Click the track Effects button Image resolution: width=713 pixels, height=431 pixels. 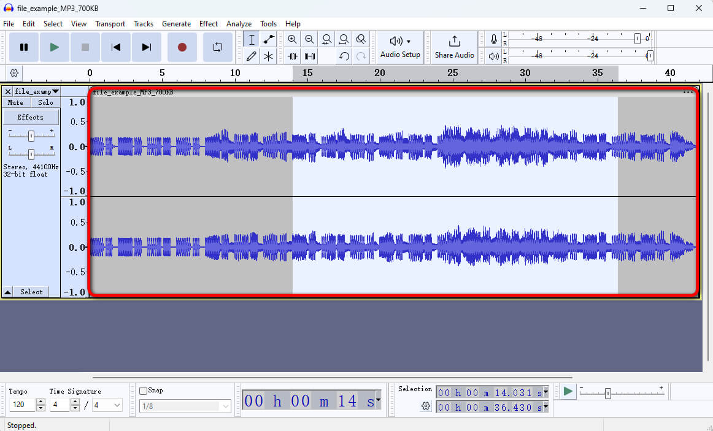pyautogui.click(x=31, y=117)
